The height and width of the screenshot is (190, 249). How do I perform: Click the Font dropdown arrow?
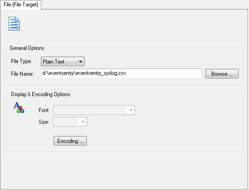(x=131, y=110)
